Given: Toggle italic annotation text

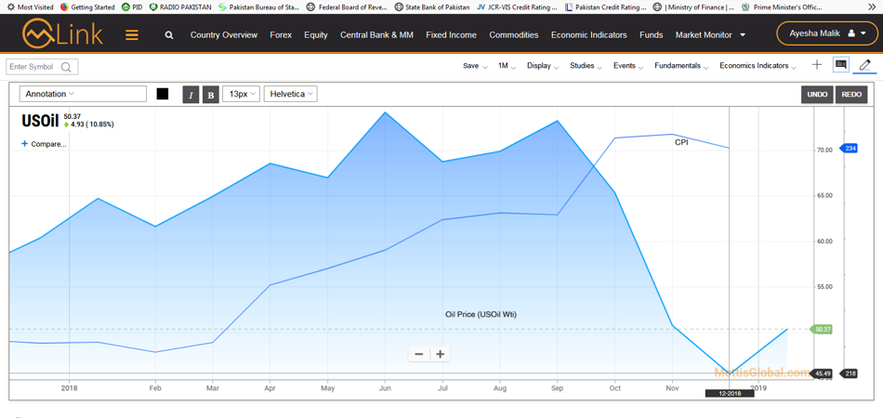Looking at the screenshot, I should click(191, 95).
